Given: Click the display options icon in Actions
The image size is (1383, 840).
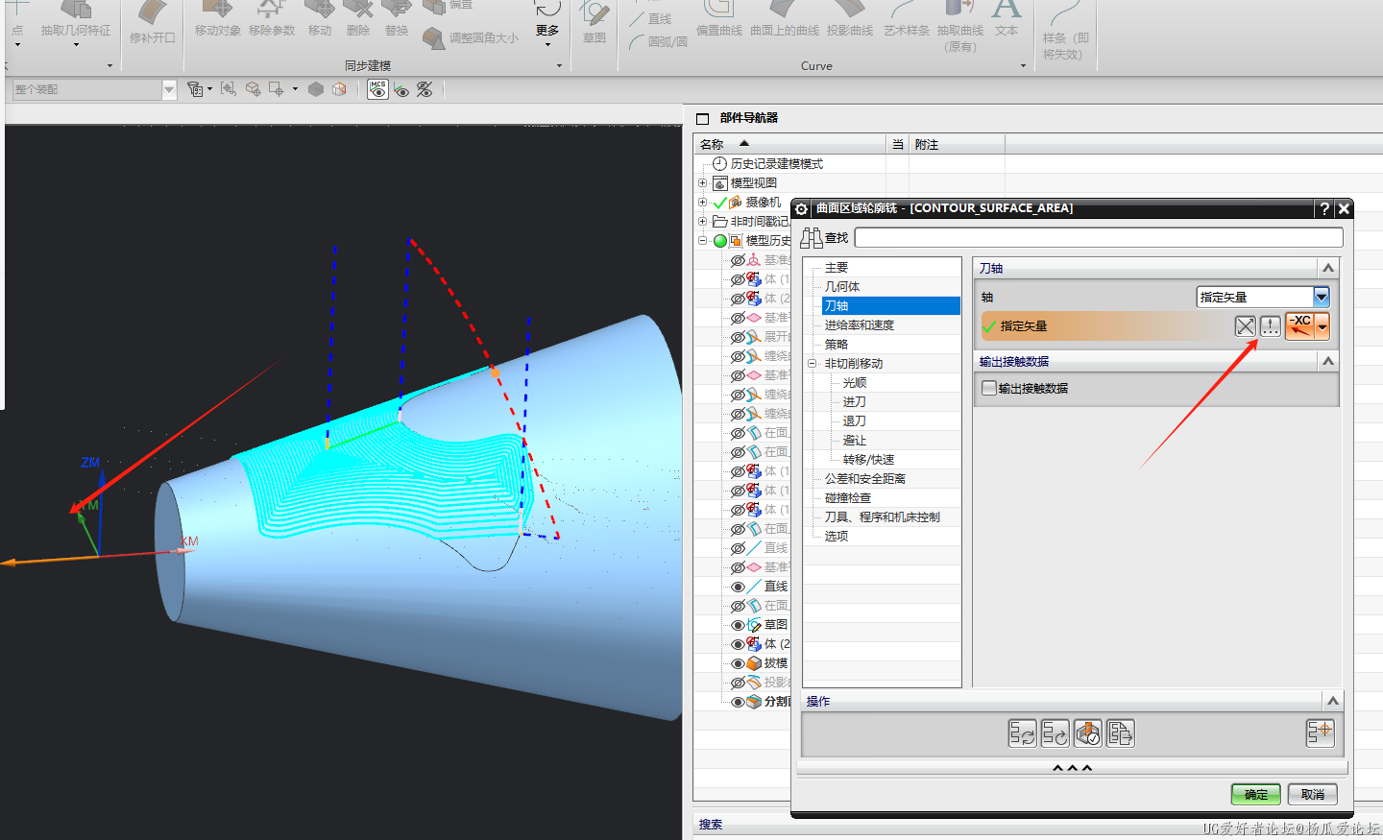Looking at the screenshot, I should pos(1320,733).
